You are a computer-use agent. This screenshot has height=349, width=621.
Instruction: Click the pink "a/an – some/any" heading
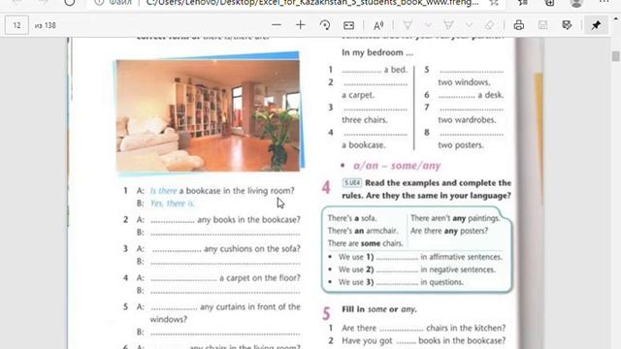(x=397, y=166)
